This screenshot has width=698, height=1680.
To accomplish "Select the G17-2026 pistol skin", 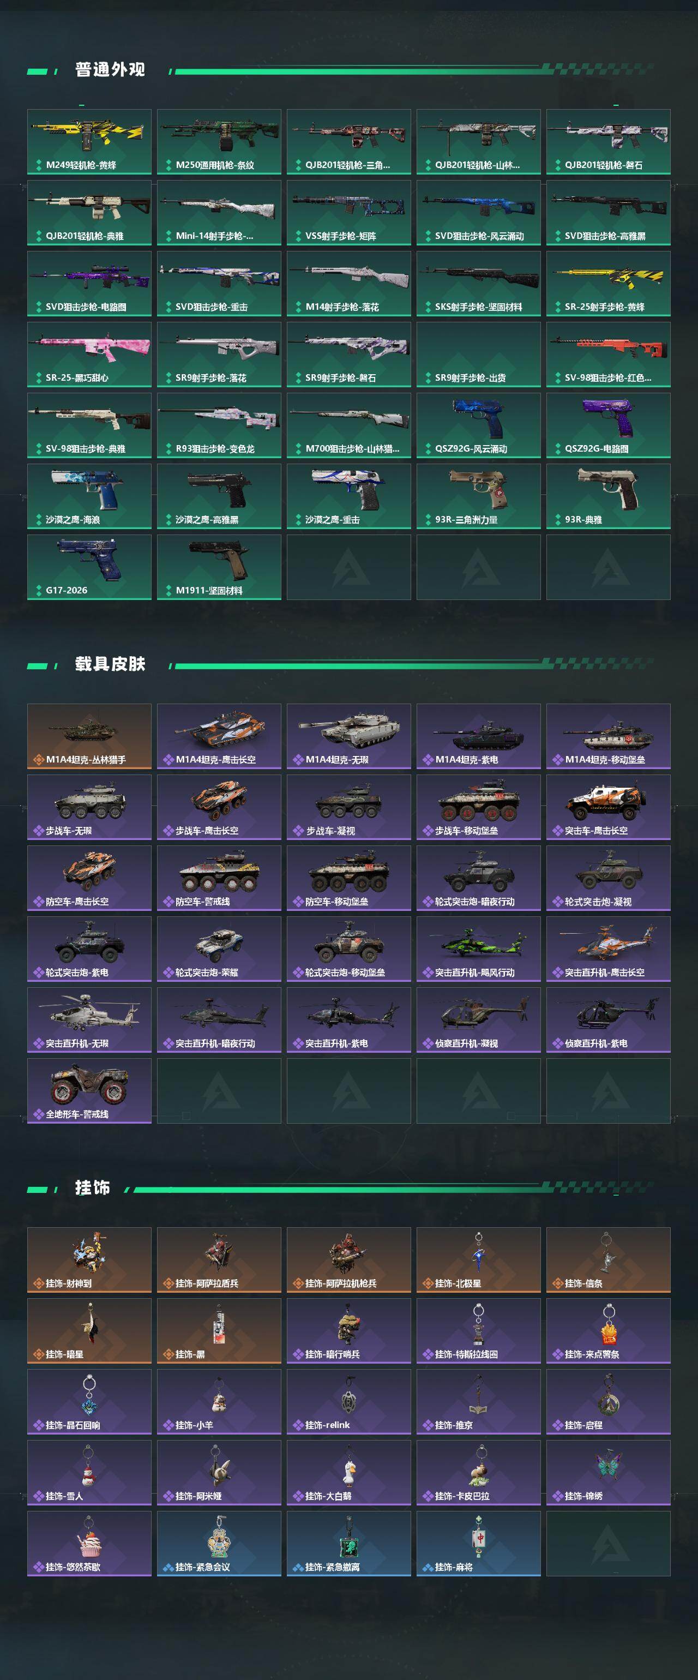I will pos(89,567).
